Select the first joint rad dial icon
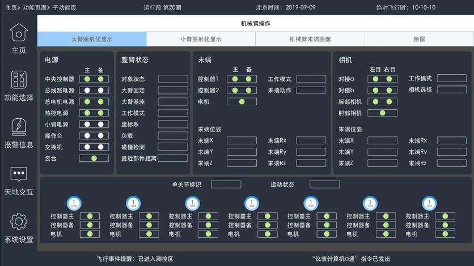474x266 pixels. 74,203
